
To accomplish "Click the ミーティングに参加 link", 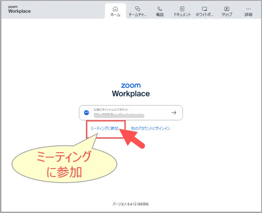I will 105,129.
